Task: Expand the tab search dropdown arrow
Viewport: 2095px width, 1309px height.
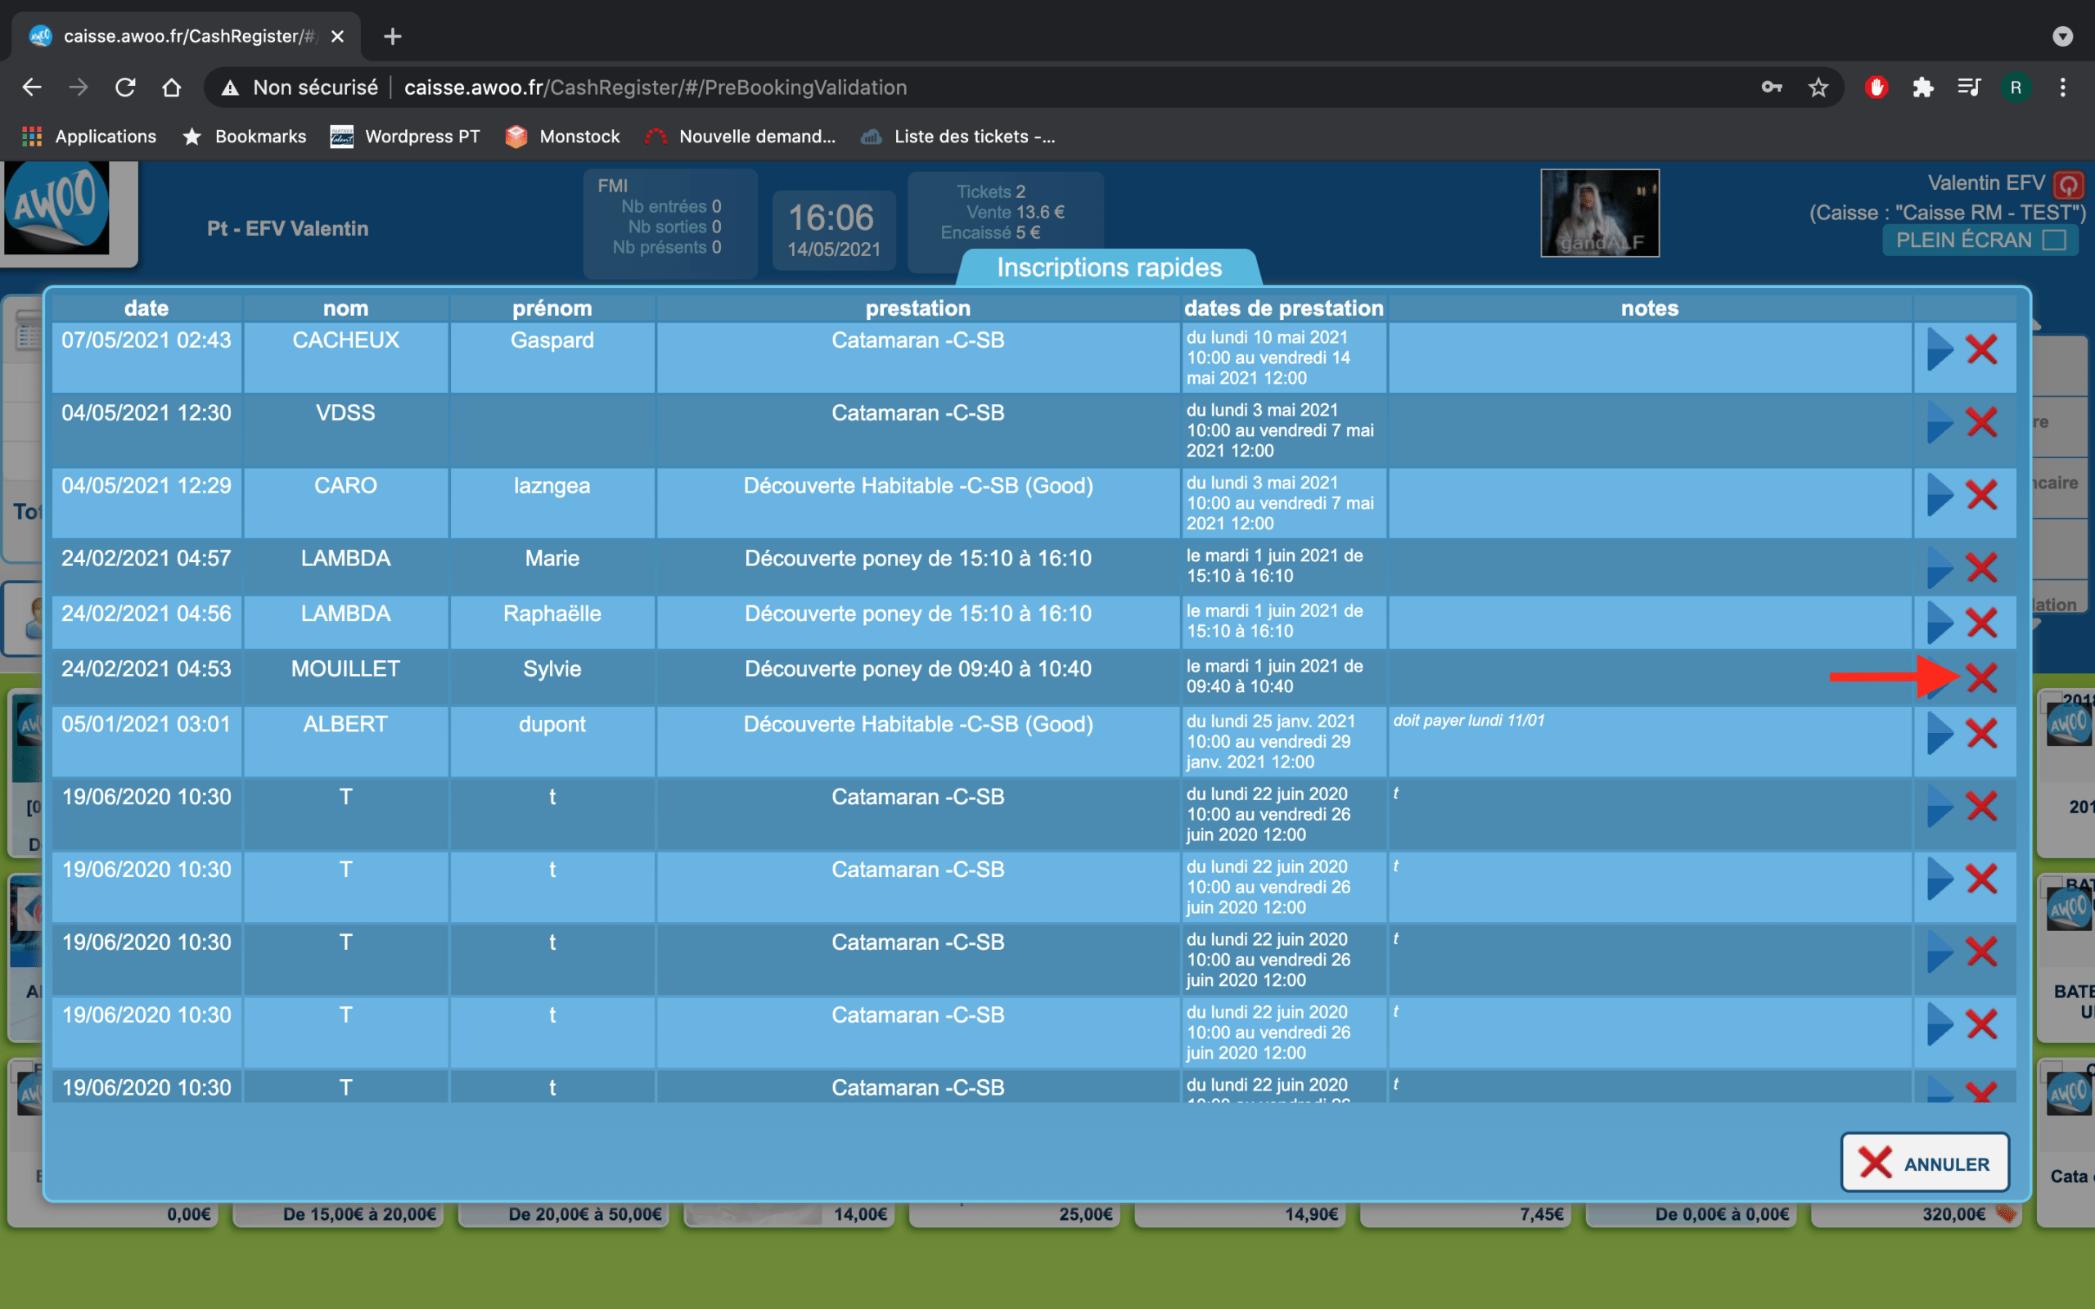Action: tap(2062, 36)
